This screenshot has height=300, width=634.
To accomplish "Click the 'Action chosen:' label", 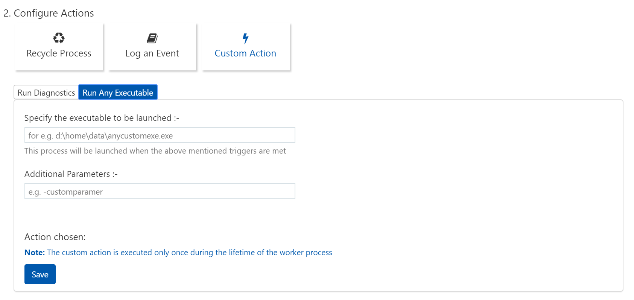I will [x=55, y=237].
